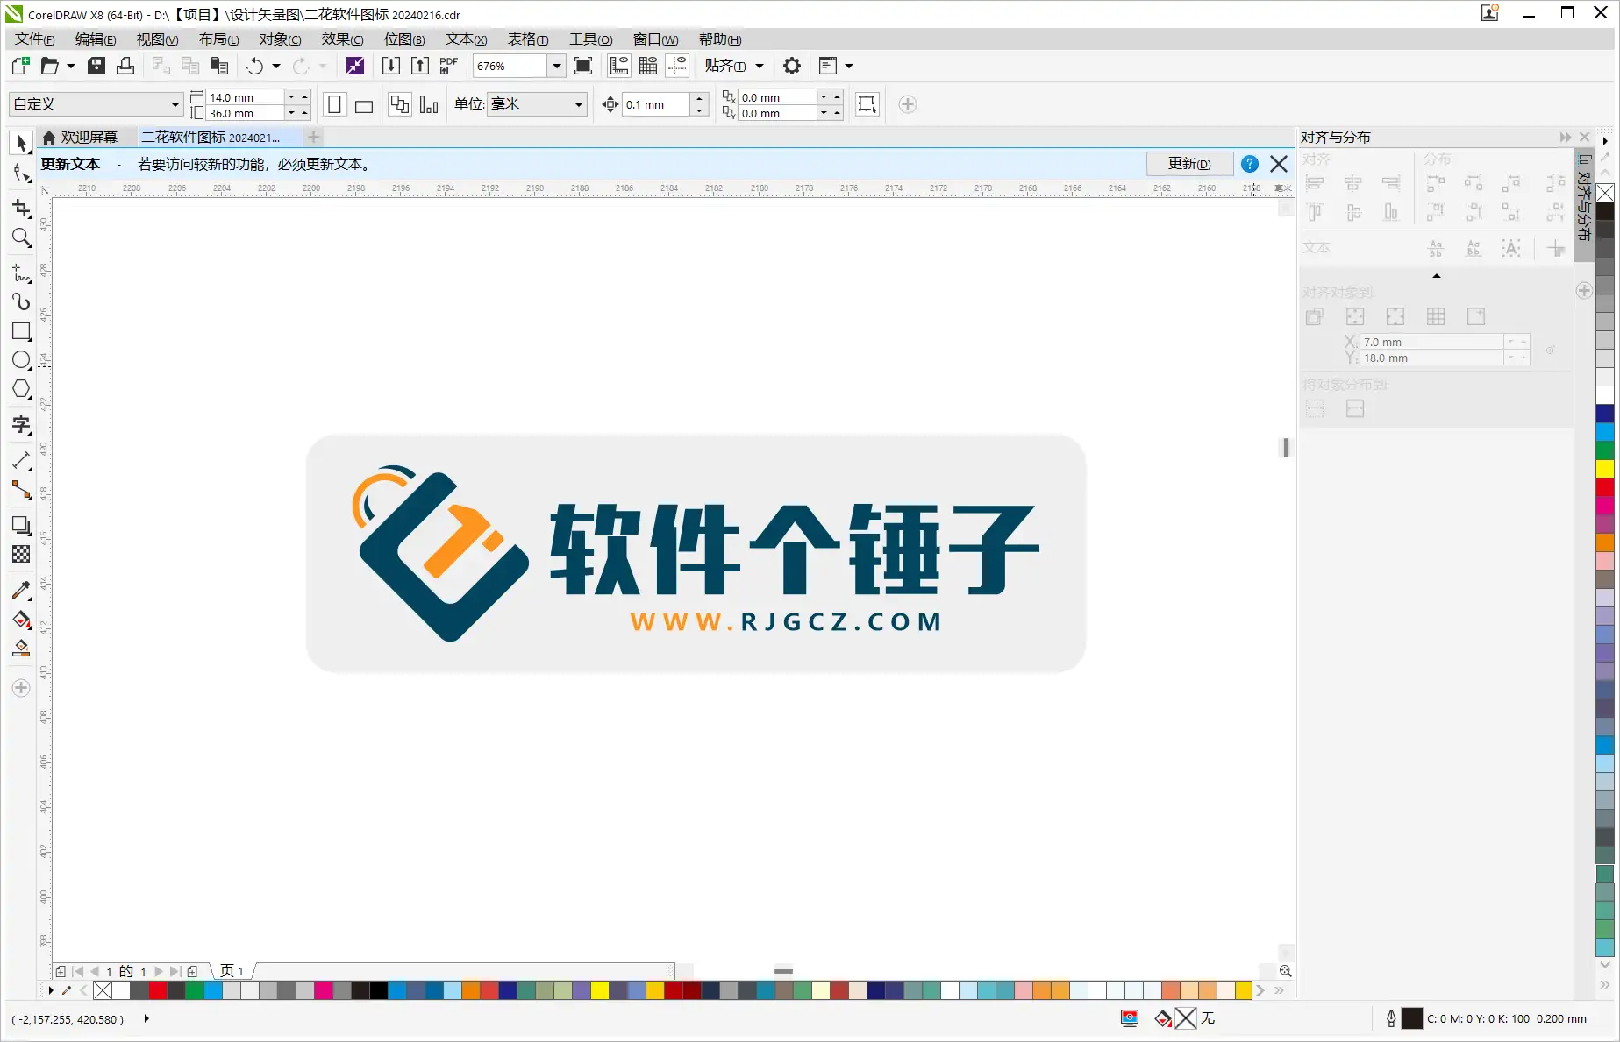
Task: Open the Options gear icon
Action: (x=792, y=66)
